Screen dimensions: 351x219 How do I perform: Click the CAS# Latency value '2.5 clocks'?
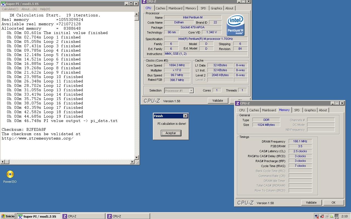pos(300,151)
